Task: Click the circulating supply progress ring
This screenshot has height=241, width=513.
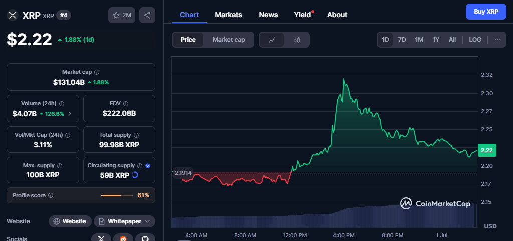Action: click(135, 175)
